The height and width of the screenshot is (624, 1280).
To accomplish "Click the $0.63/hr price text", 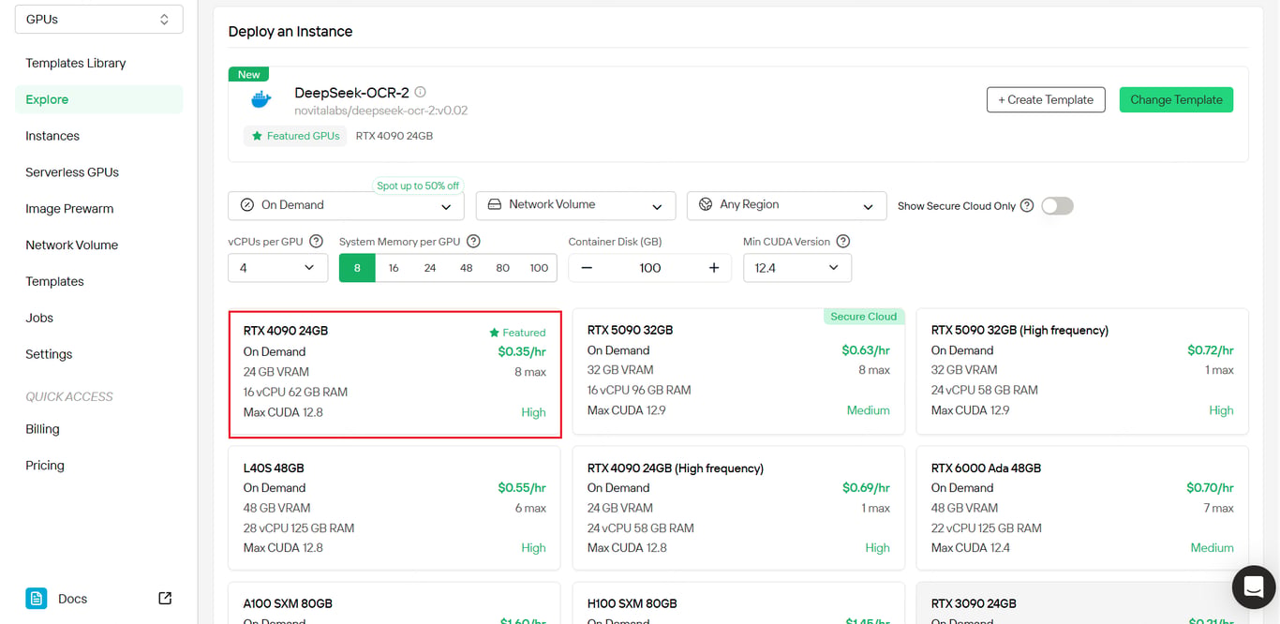I will (x=866, y=350).
